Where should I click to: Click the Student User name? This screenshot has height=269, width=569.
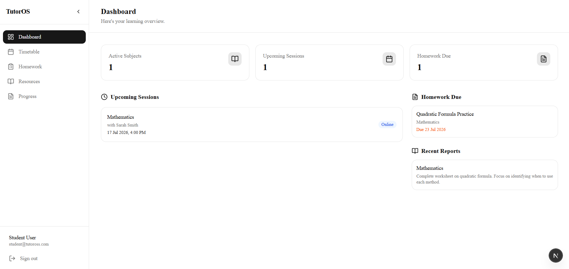(x=22, y=238)
